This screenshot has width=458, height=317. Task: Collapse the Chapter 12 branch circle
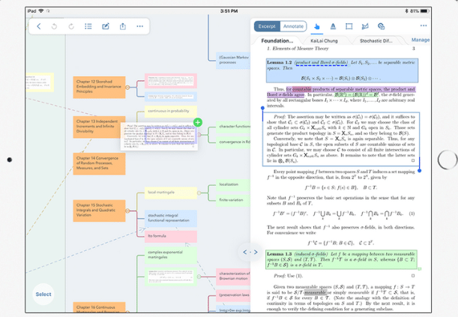pyautogui.click(x=127, y=87)
